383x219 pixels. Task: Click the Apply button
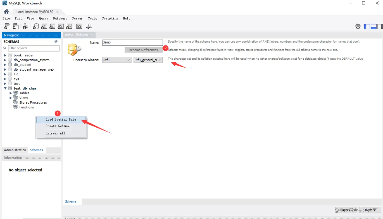346,210
